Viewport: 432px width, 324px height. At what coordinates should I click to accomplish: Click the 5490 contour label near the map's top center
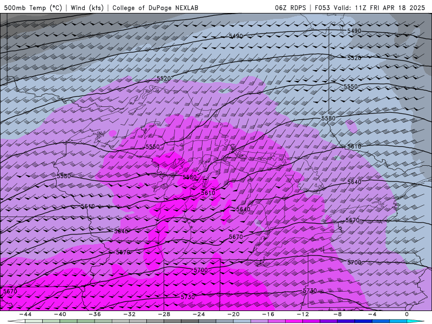pyautogui.click(x=236, y=36)
